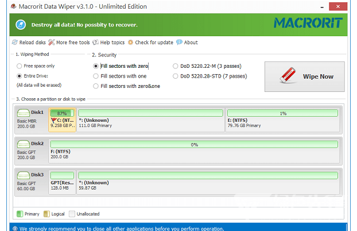The height and width of the screenshot is (231, 357).
Task: Click the Disk3 drive icon
Action: click(x=23, y=175)
